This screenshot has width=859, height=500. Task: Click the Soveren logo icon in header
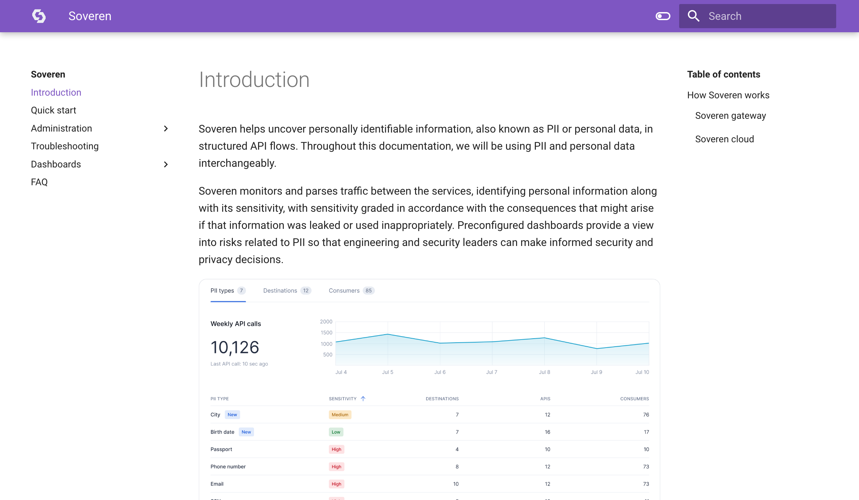(x=39, y=16)
